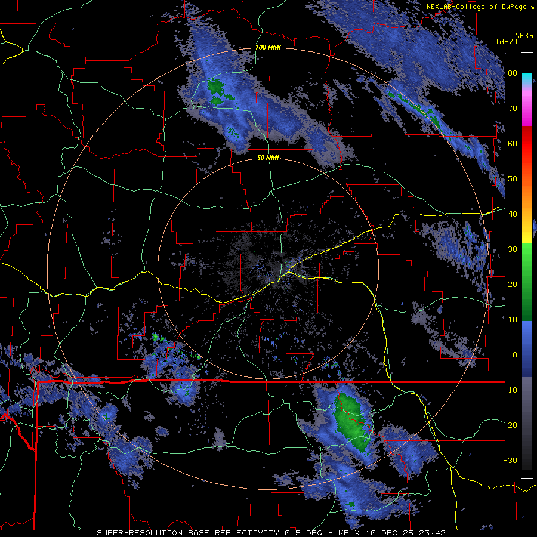Click the SUPER-RESOLUTION BASE REFLECTIVITY caption
The height and width of the screenshot is (537, 537).
(x=188, y=533)
